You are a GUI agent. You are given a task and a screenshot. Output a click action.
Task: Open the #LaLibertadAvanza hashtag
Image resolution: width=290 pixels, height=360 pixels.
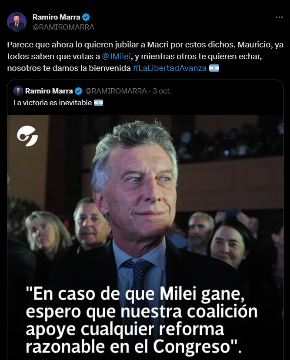(170, 68)
